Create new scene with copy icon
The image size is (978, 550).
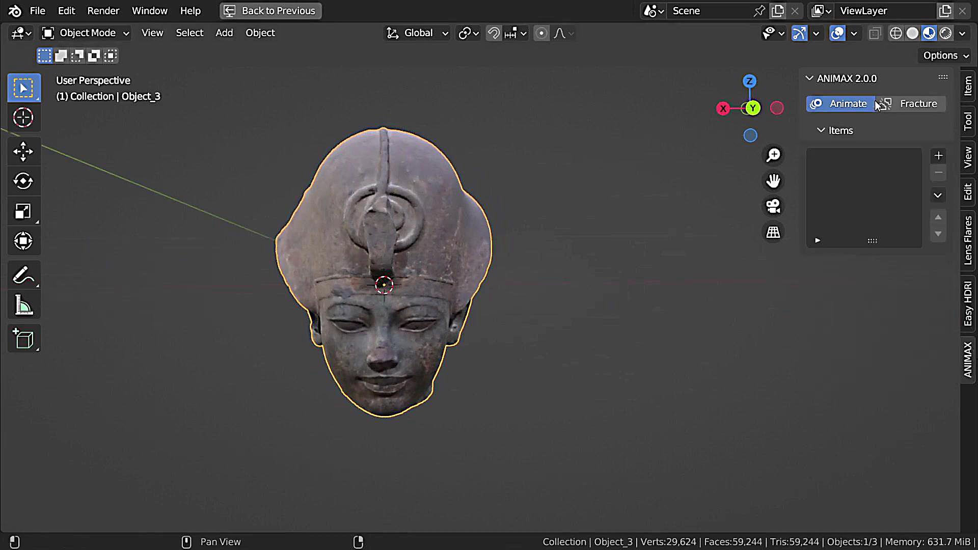click(x=778, y=11)
